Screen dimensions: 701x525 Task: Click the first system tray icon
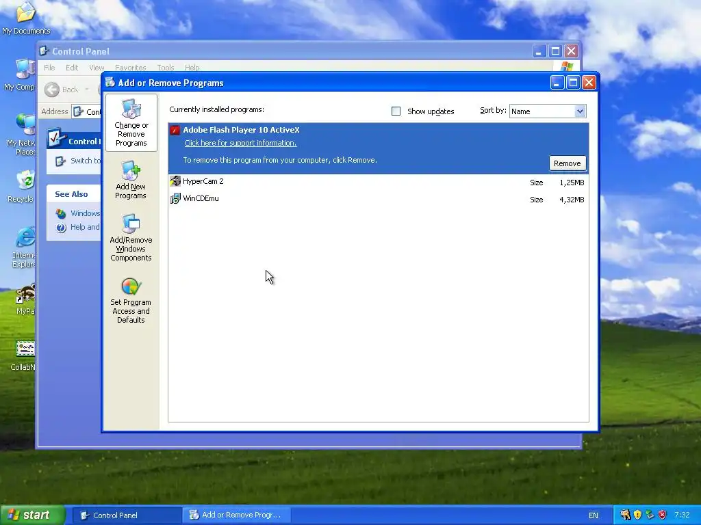tap(626, 515)
